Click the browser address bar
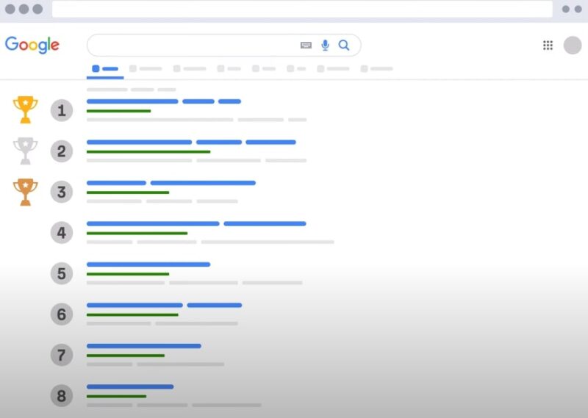 pos(301,9)
